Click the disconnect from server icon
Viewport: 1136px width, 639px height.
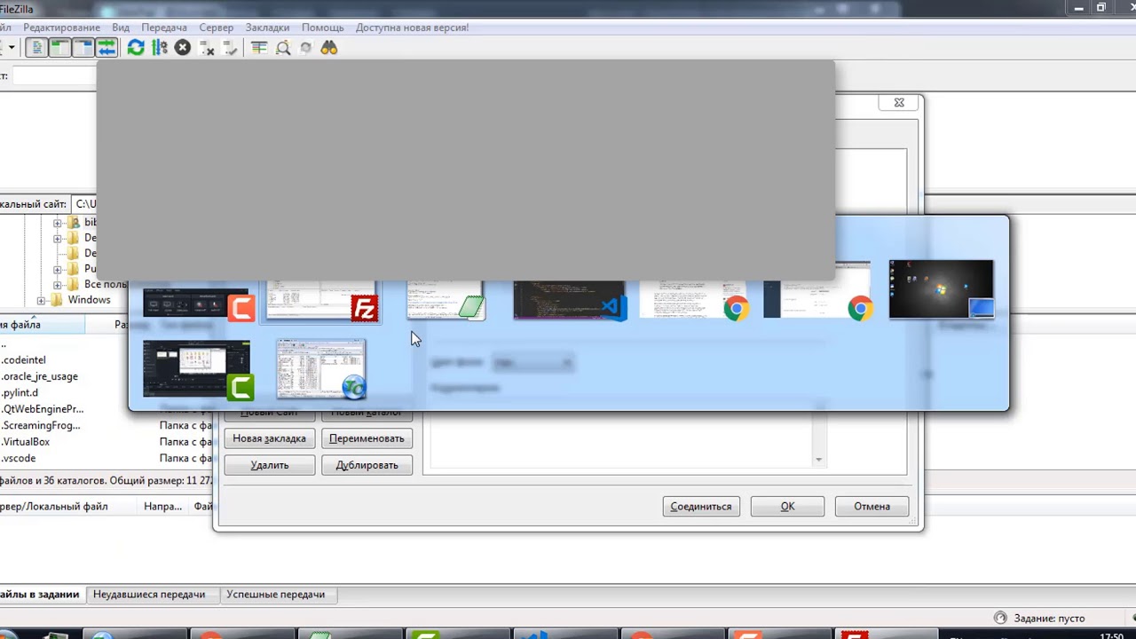[x=207, y=48]
